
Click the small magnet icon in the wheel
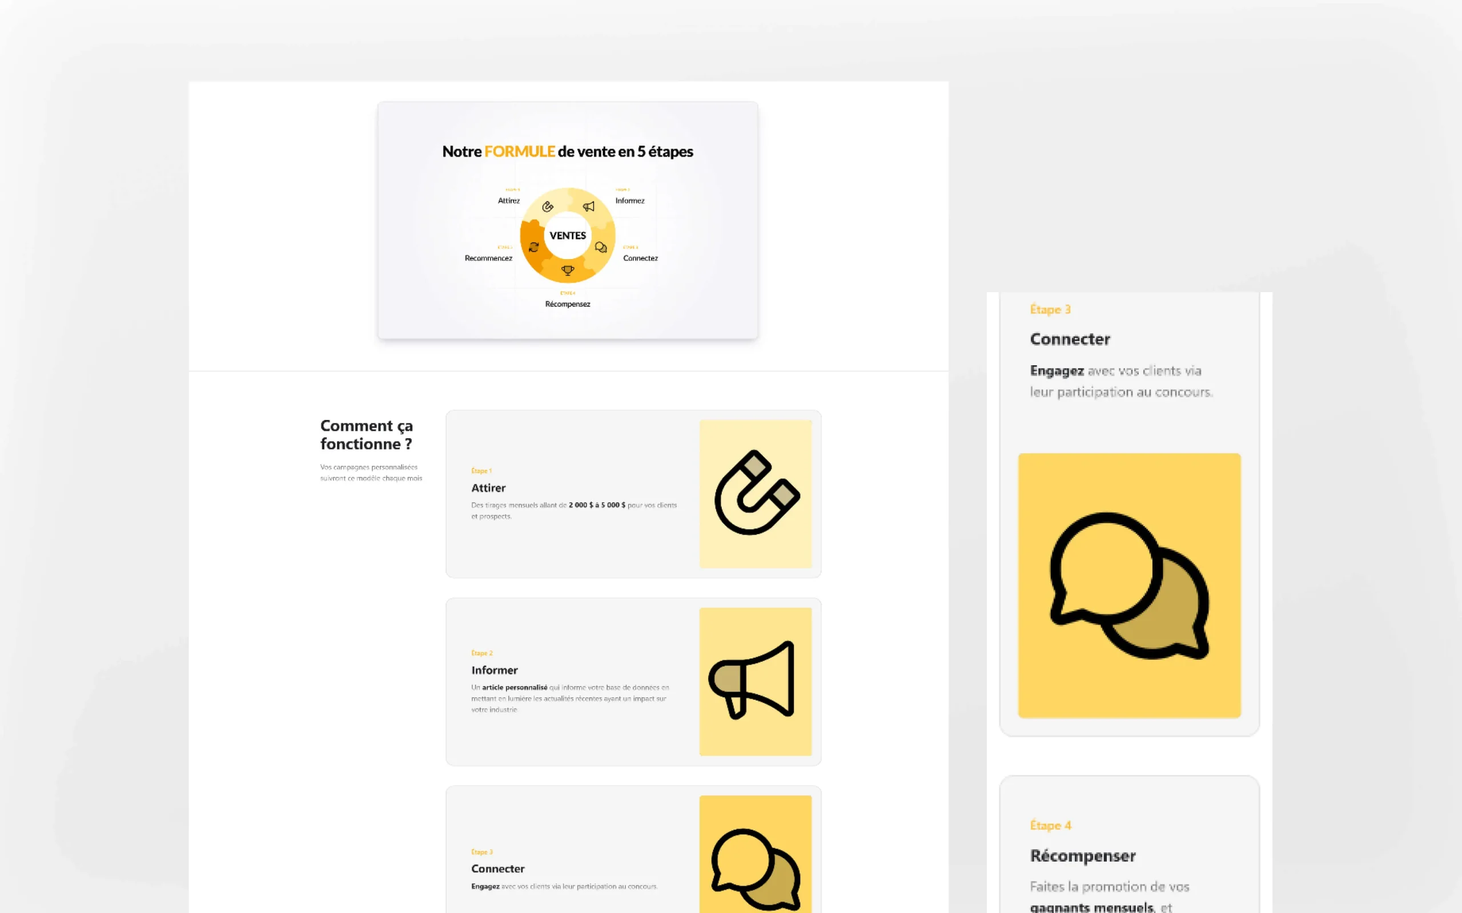(x=548, y=207)
